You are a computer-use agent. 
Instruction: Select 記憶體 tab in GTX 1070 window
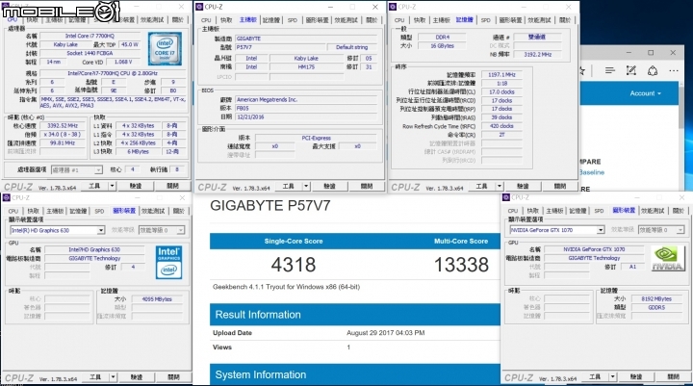point(577,211)
